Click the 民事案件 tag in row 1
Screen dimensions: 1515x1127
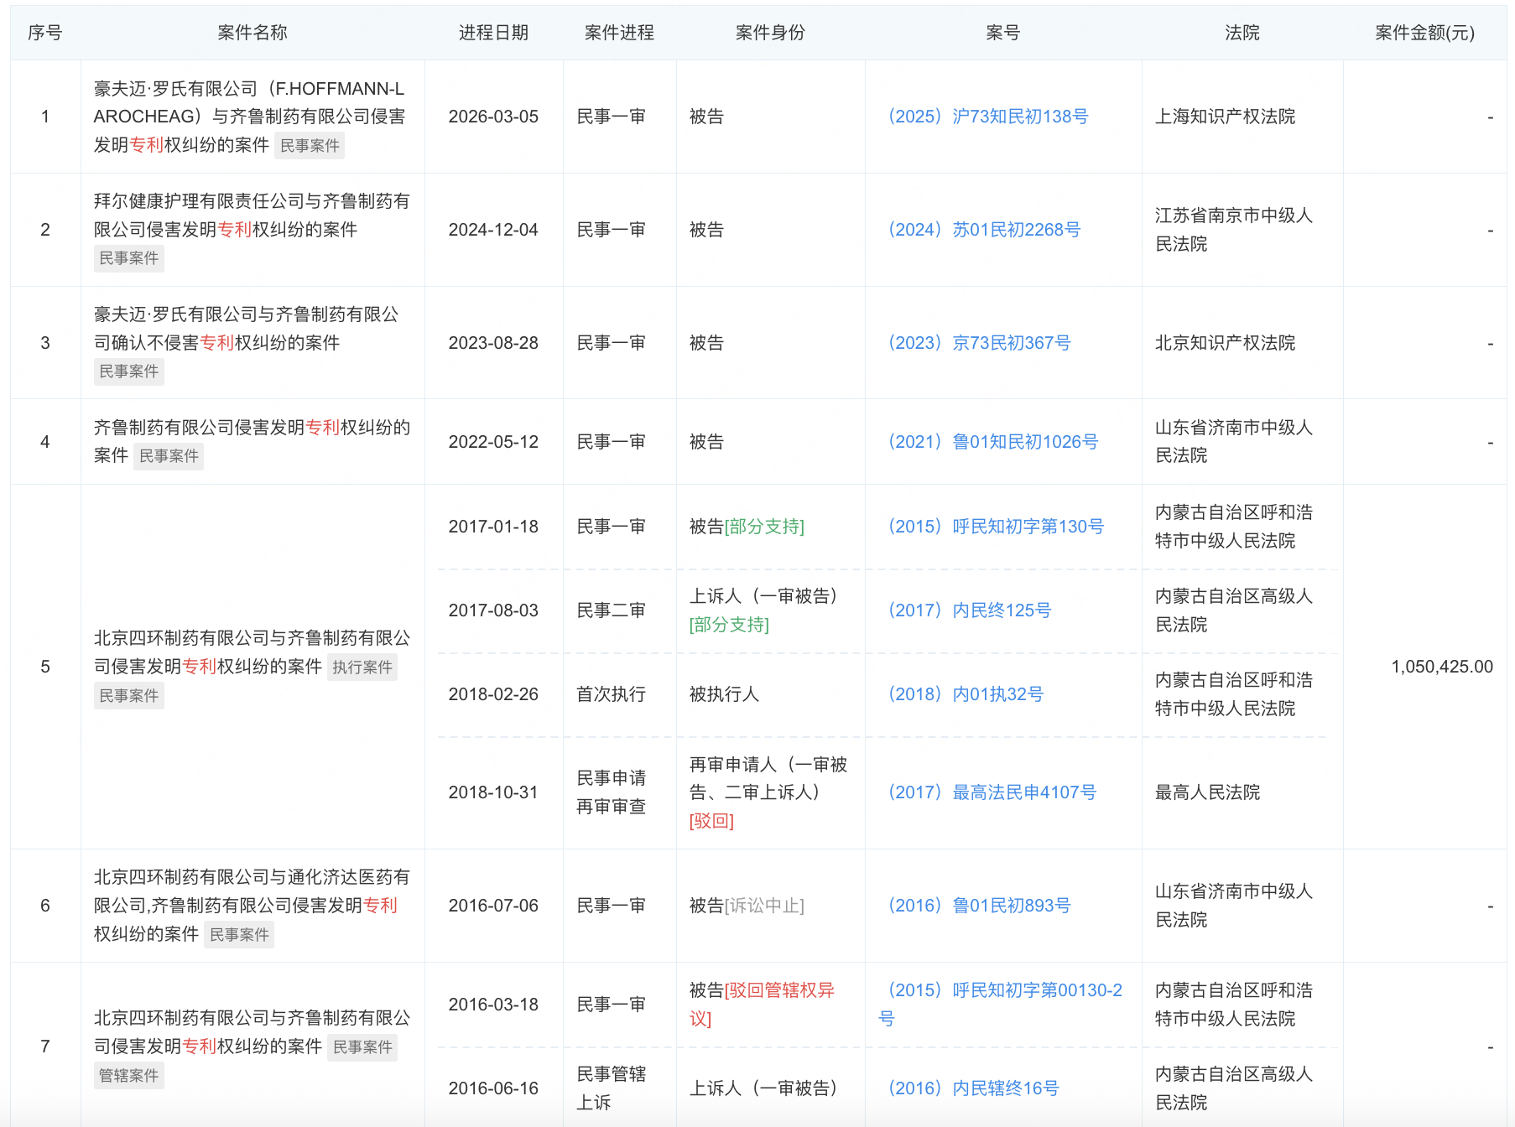click(x=310, y=146)
